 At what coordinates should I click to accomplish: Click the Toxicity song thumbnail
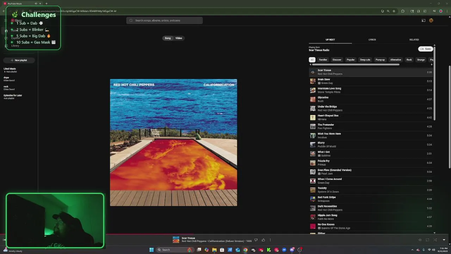click(313, 190)
